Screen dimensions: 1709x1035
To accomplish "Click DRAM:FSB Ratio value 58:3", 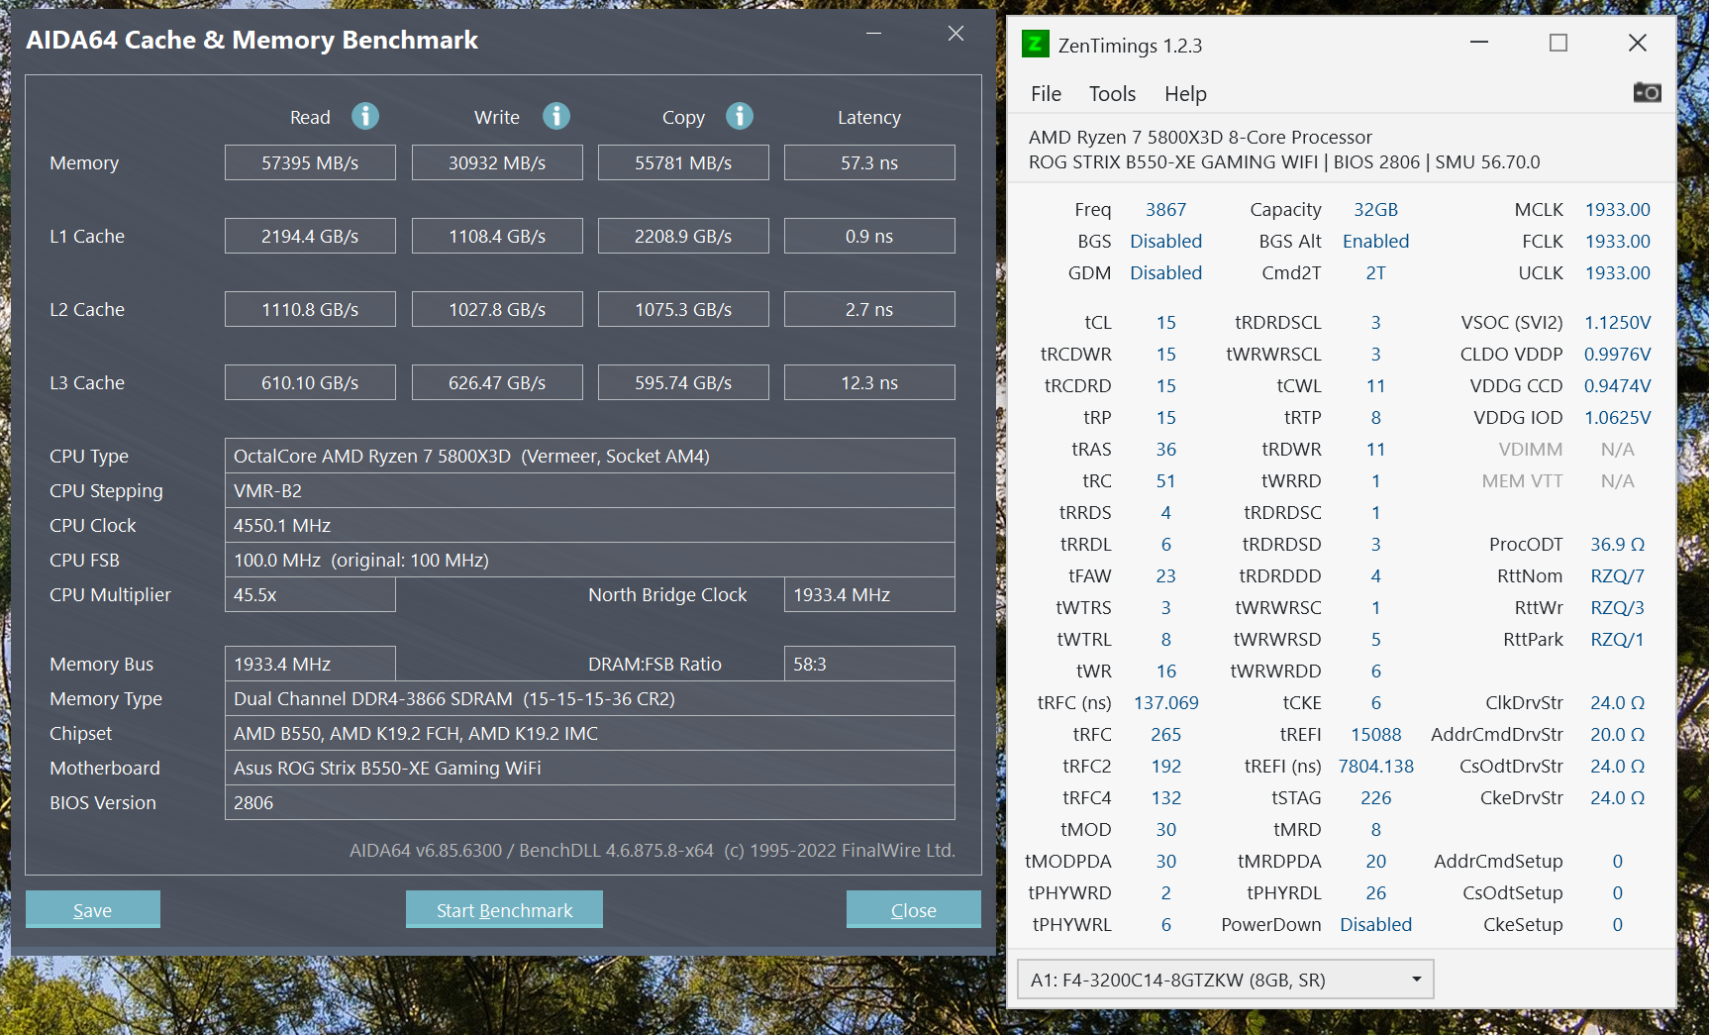I will [x=869, y=664].
